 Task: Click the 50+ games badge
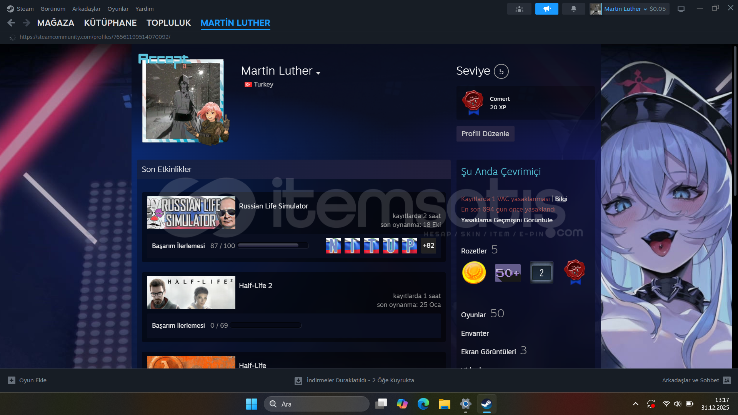coord(508,273)
